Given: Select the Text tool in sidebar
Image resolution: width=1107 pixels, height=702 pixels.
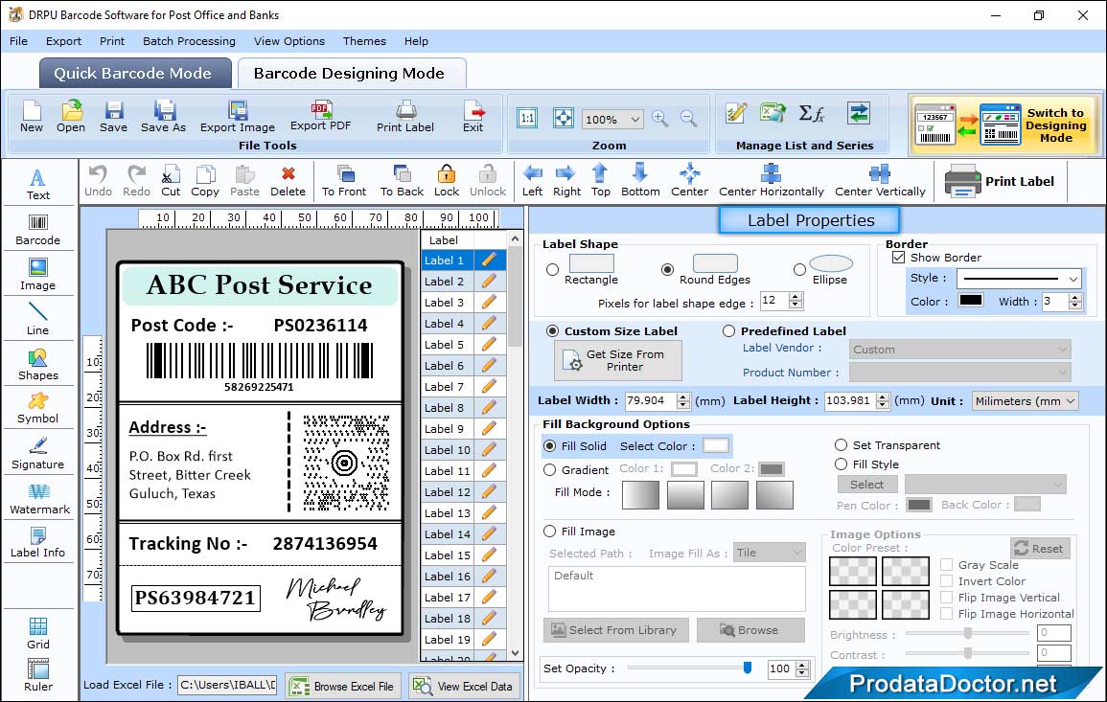Looking at the screenshot, I should pyautogui.click(x=38, y=184).
